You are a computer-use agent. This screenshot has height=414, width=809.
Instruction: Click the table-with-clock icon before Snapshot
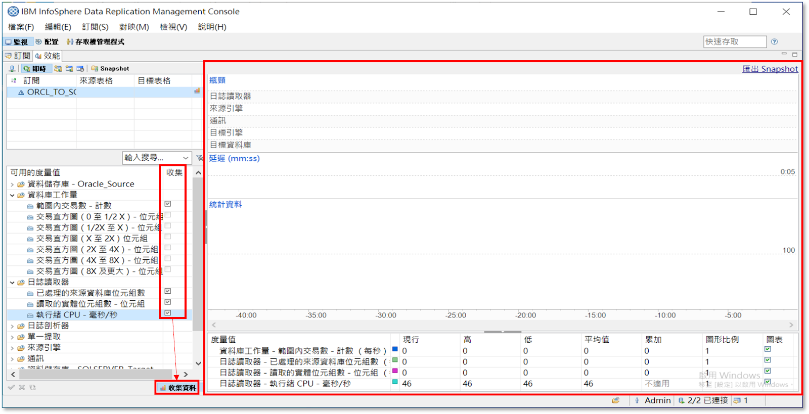click(x=80, y=69)
